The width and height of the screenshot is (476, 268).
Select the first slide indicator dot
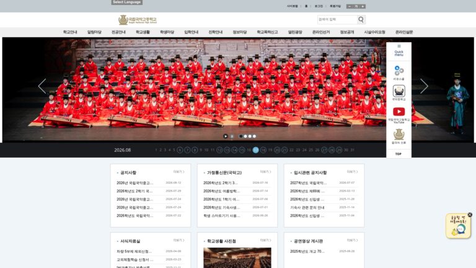240,136
